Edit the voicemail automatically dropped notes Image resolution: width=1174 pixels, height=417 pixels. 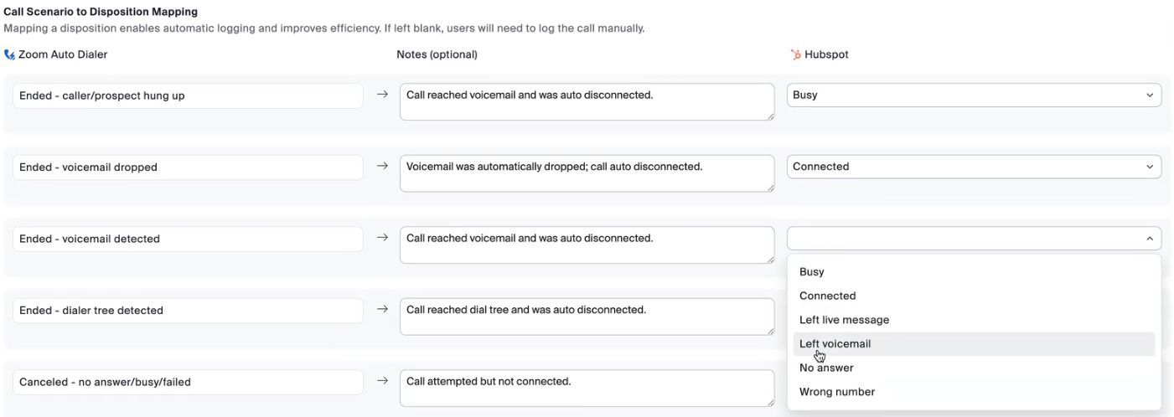587,172
